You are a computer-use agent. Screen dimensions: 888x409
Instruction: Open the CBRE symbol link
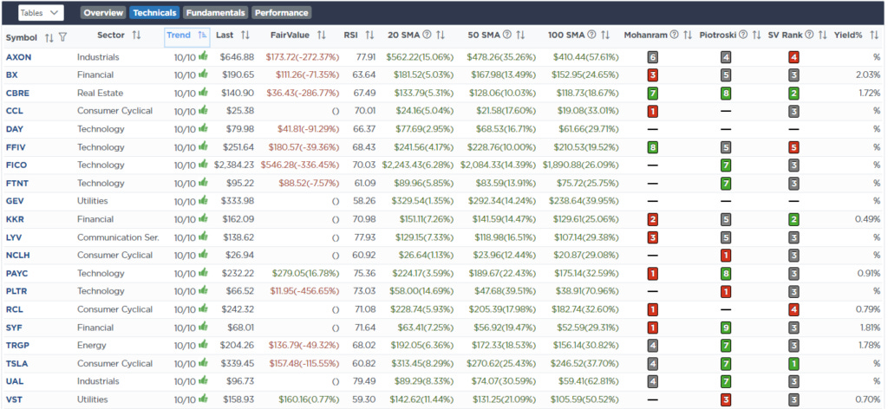17,93
